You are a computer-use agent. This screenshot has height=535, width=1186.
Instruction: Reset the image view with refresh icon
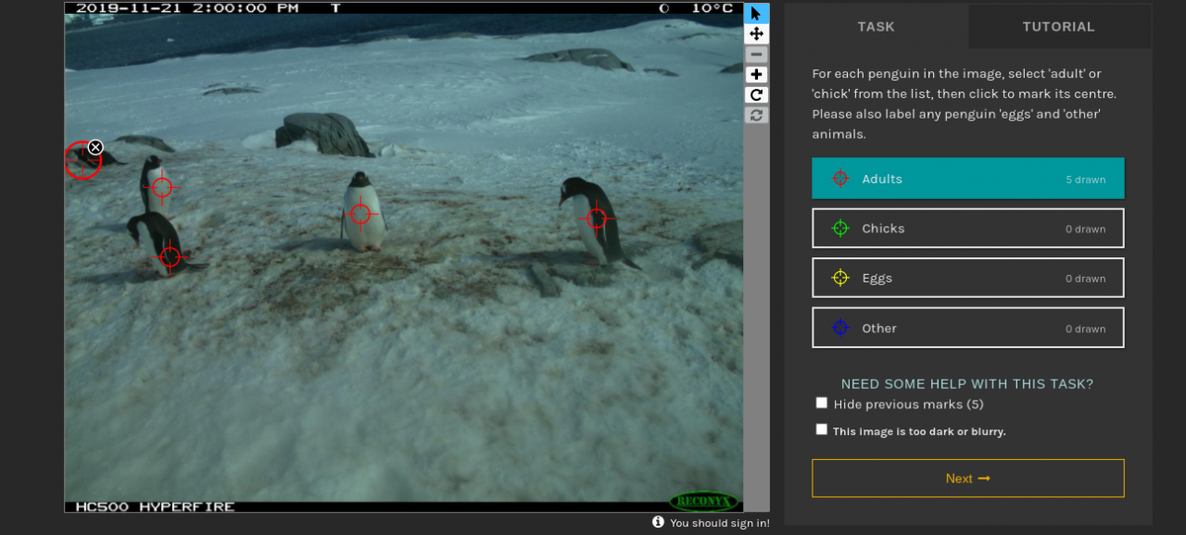coord(756,115)
